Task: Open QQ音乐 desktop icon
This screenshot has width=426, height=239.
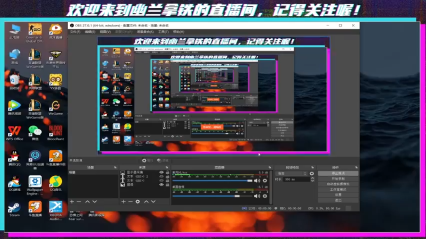Action: [55, 183]
